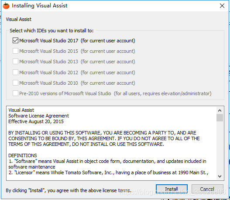Click inside the license agreement text box

click(111, 143)
